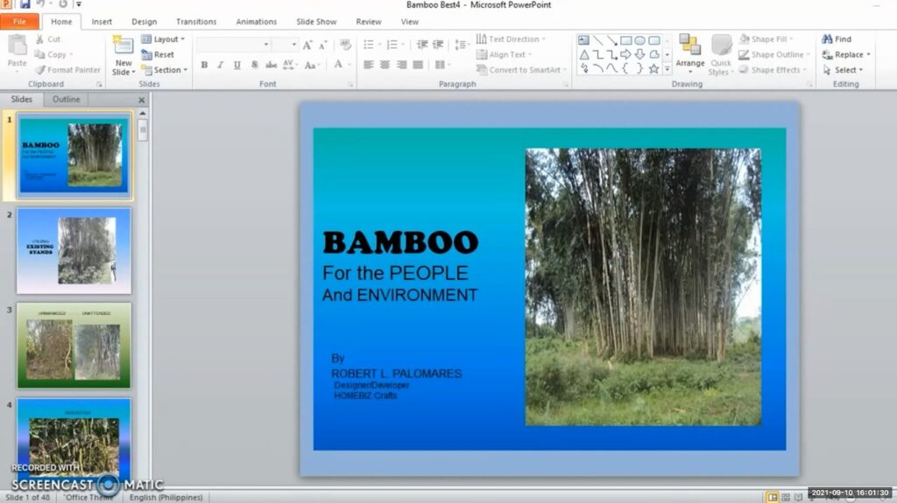897x503 pixels.
Task: Click the slide panel vertical scrollbar thumb
Action: pos(142,129)
